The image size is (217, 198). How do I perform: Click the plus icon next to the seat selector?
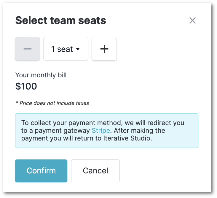coord(104,49)
